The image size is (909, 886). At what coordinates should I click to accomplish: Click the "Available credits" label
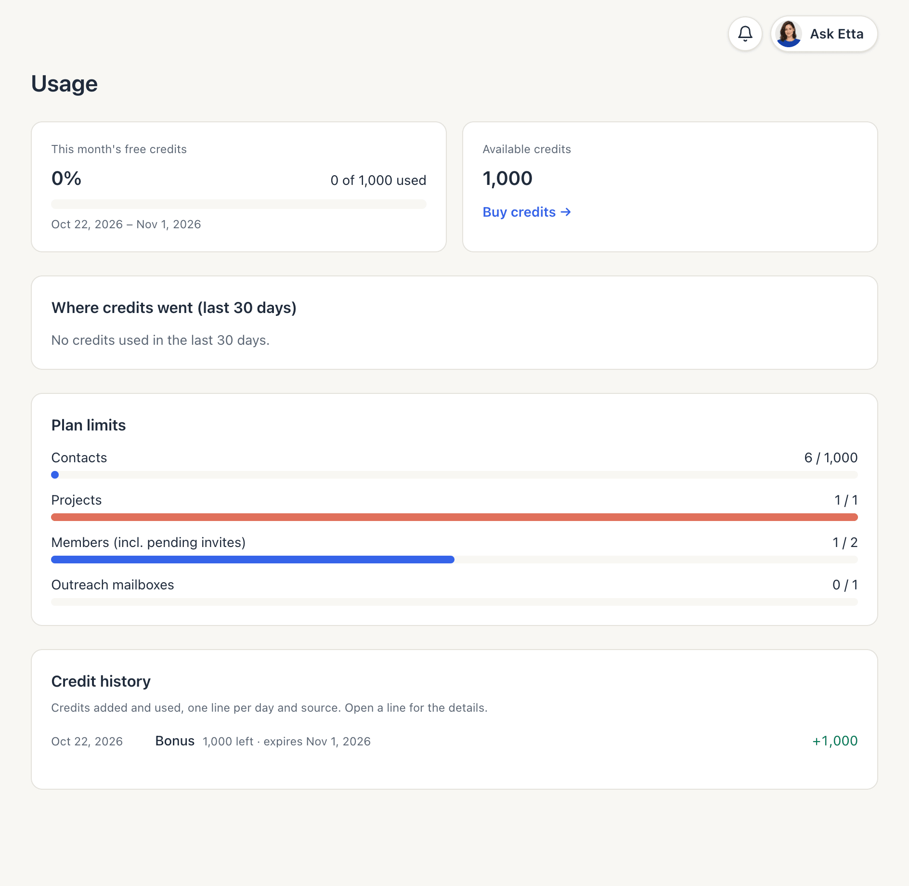pyautogui.click(x=527, y=149)
